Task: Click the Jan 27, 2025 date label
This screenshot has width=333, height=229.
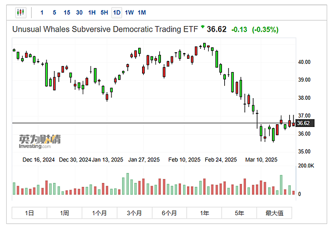Action: 144,160
